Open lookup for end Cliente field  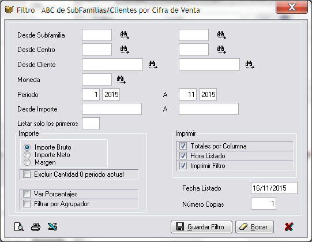pos(250,65)
